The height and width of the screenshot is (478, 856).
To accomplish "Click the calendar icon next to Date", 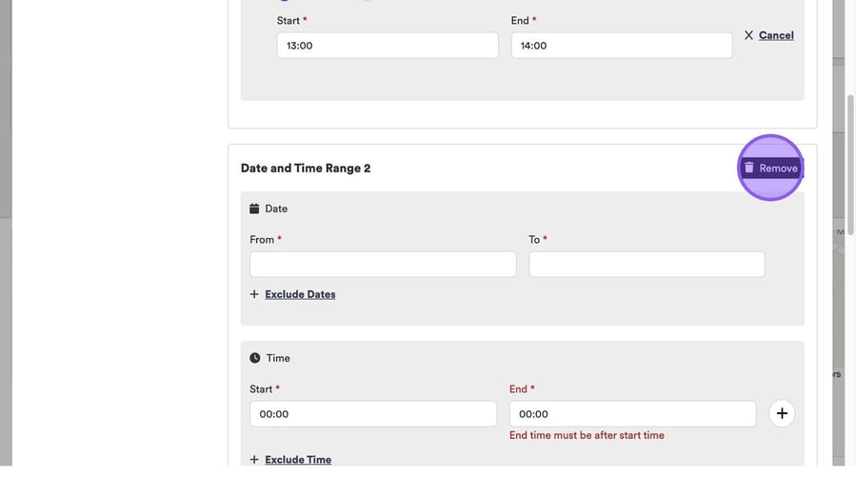I will (x=254, y=209).
